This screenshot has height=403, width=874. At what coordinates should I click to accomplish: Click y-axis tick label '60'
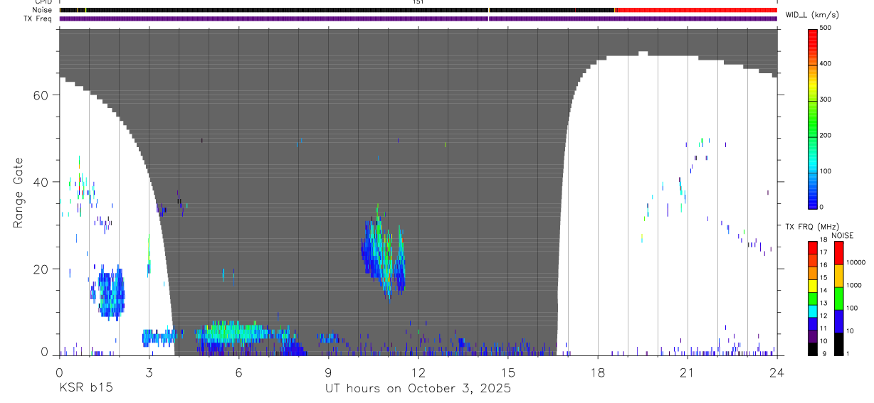pos(41,95)
